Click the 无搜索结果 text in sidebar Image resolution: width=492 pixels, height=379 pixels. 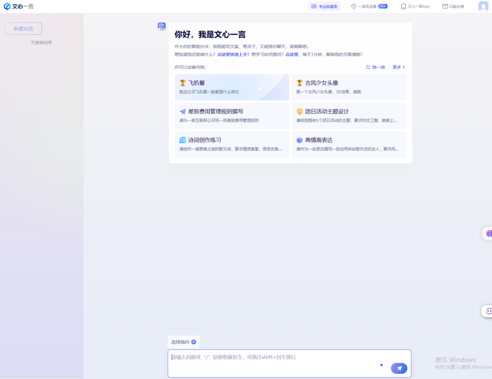pos(41,43)
